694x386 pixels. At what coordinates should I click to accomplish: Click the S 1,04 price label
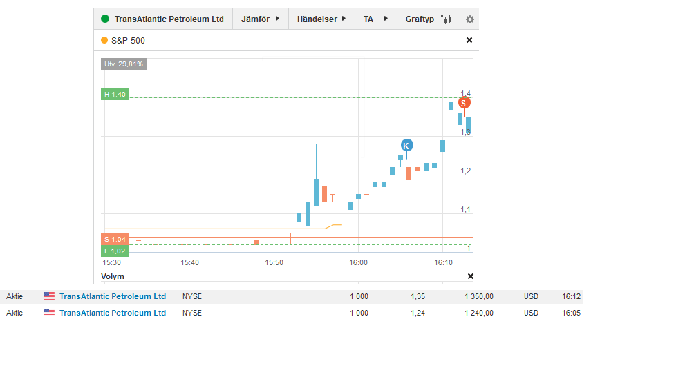[115, 239]
